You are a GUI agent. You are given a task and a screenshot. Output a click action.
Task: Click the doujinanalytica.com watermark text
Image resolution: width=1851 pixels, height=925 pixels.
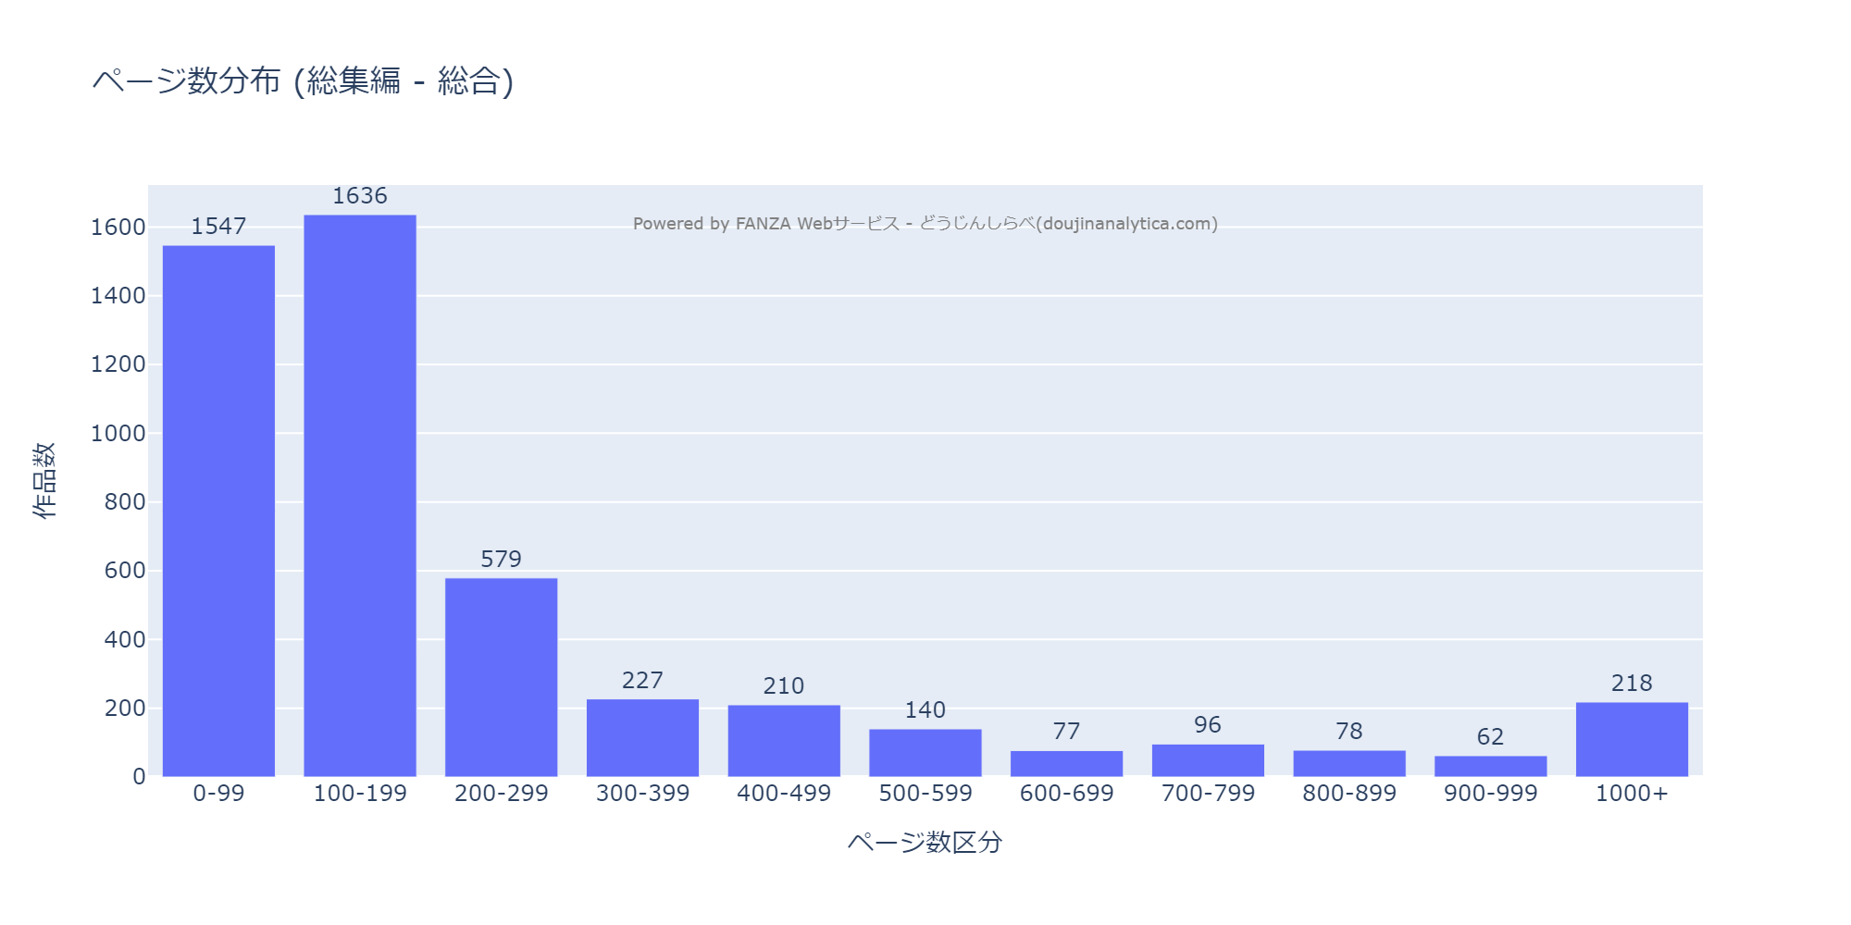pos(925,224)
